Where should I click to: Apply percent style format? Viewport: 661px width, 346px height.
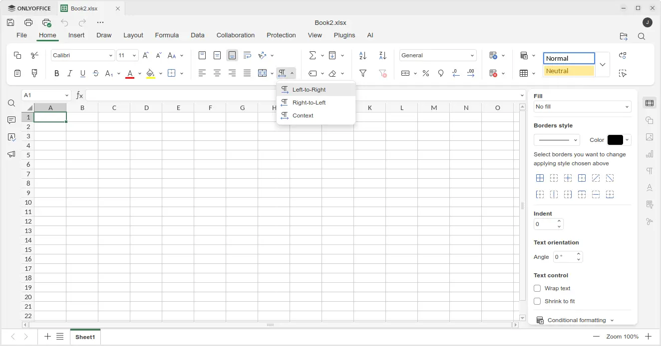coord(426,74)
